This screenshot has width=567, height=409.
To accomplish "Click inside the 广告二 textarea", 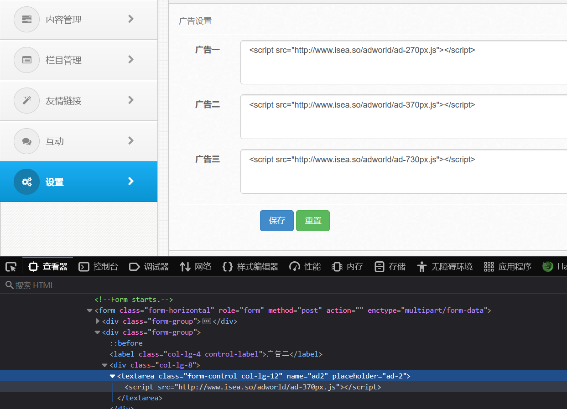I will [404, 117].
